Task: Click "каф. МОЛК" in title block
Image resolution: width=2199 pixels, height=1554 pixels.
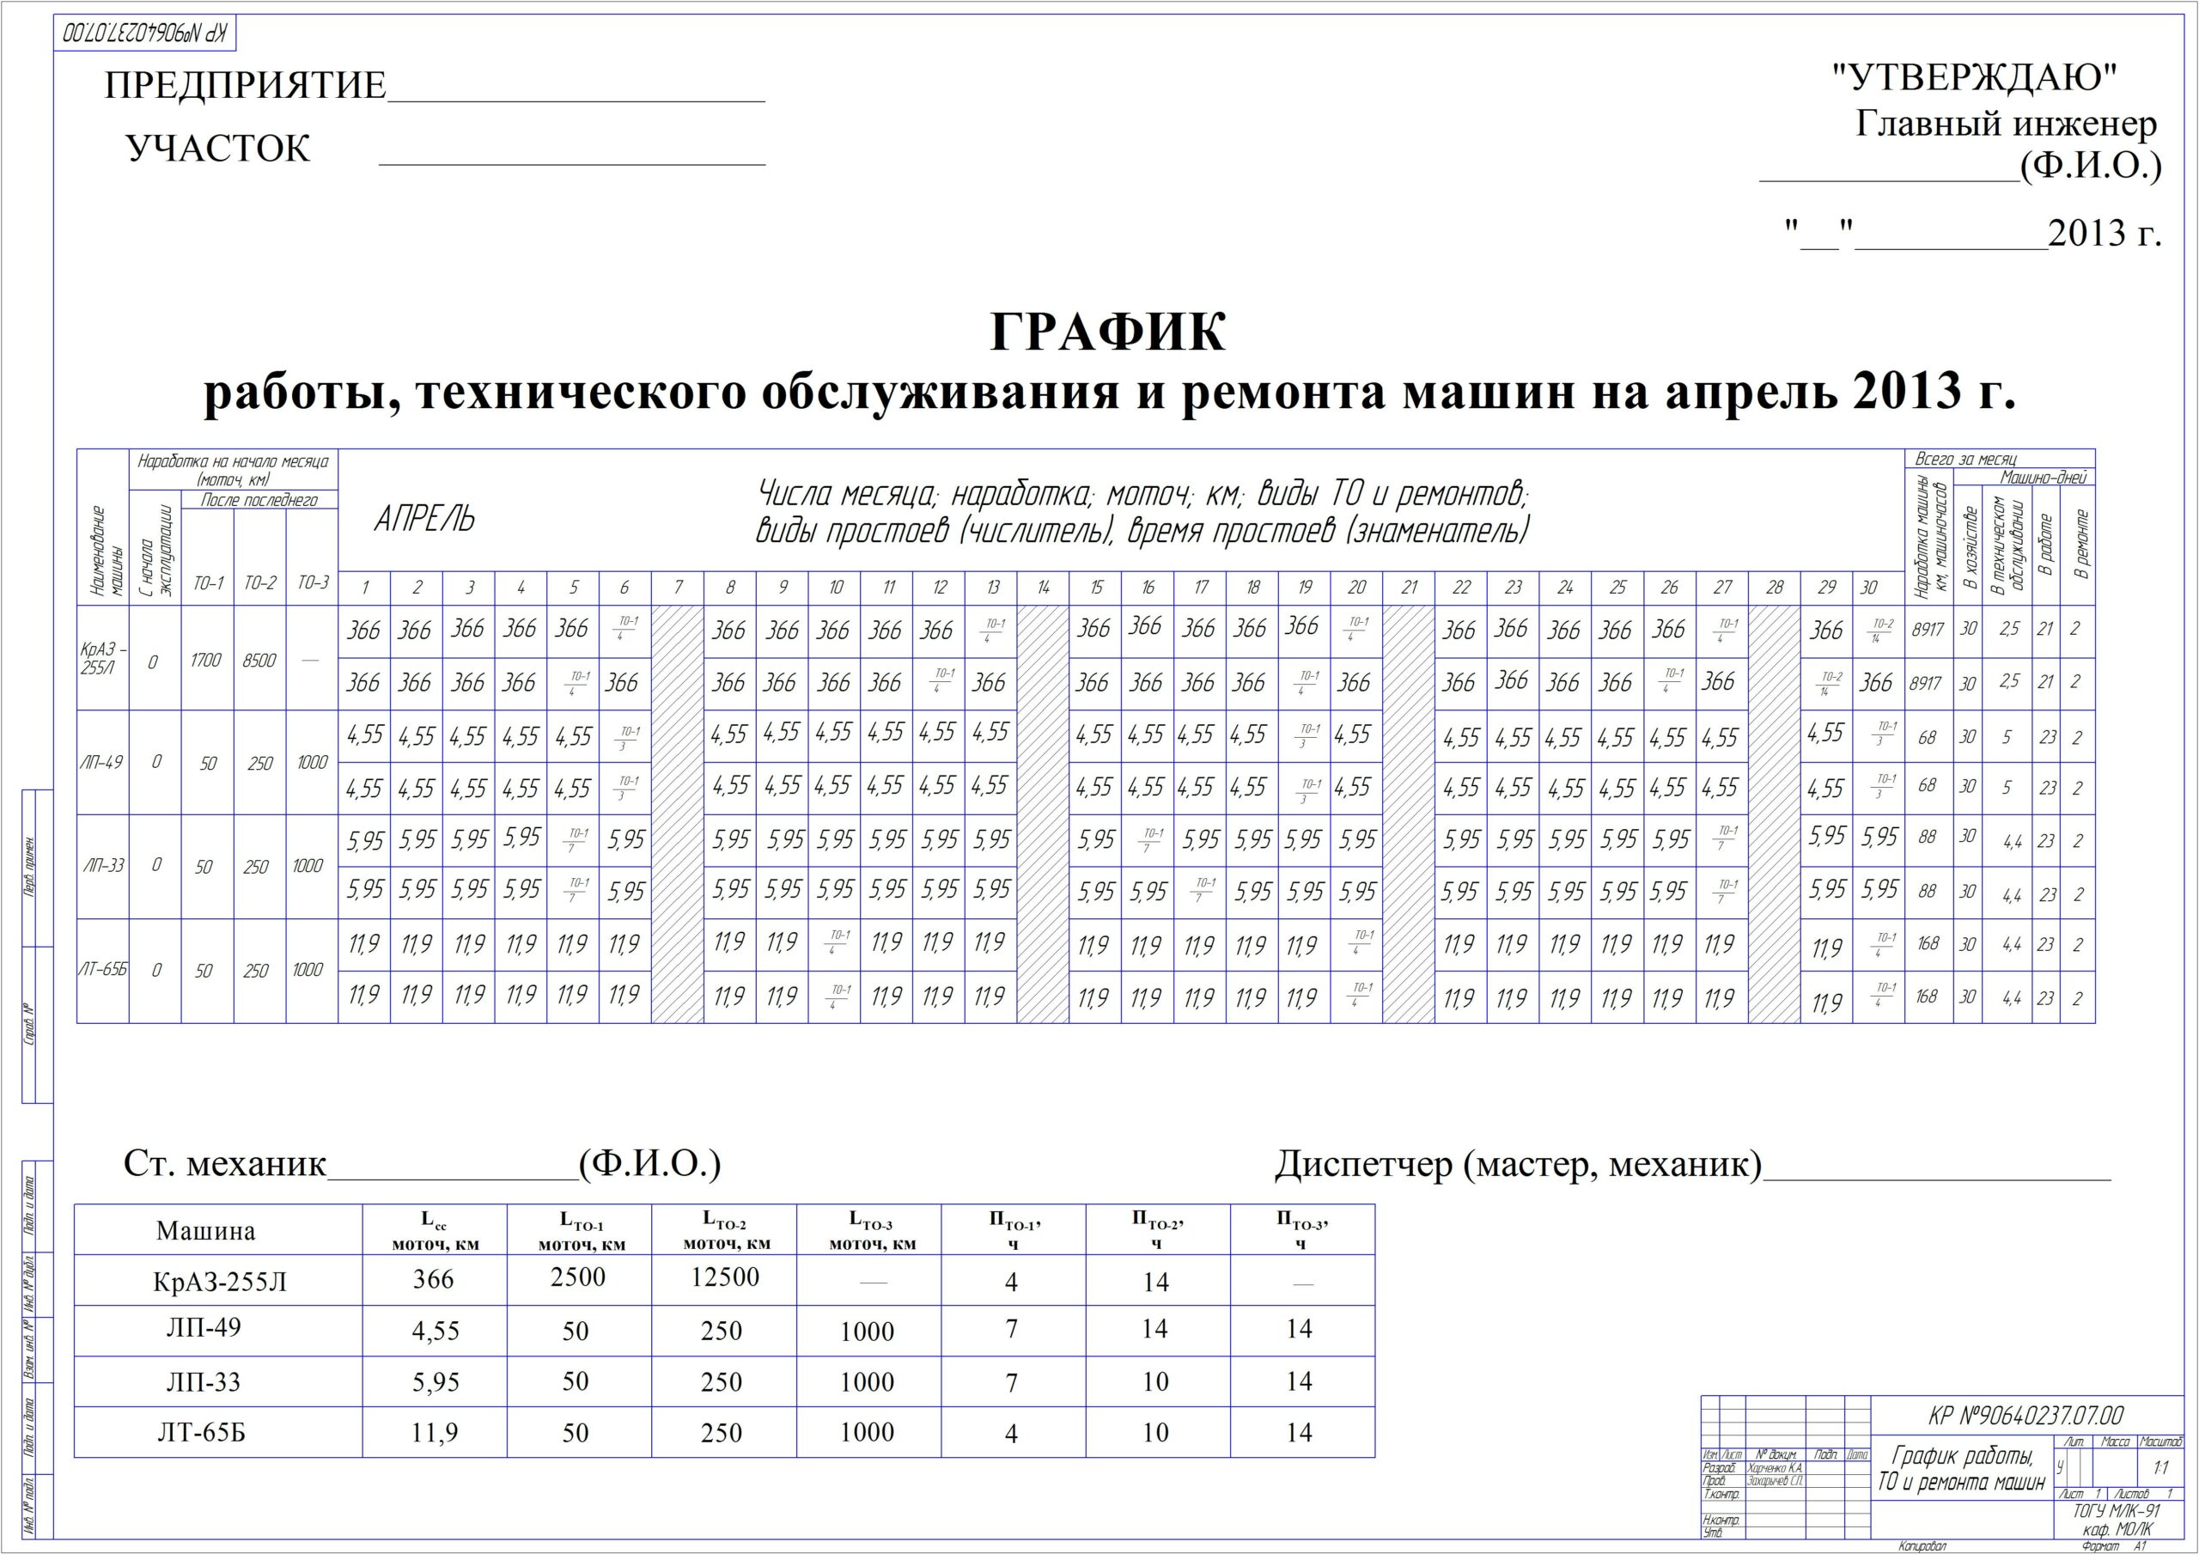Action: click(x=2117, y=1529)
